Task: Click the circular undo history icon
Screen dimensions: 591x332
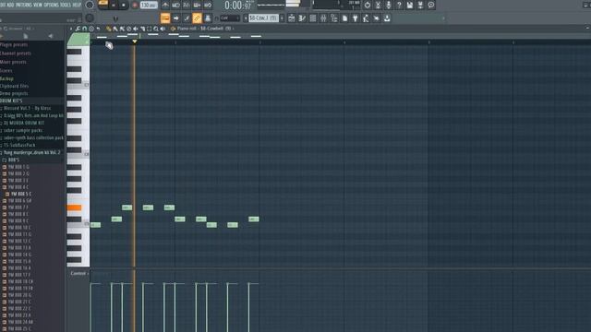Action: pyautogui.click(x=368, y=5)
